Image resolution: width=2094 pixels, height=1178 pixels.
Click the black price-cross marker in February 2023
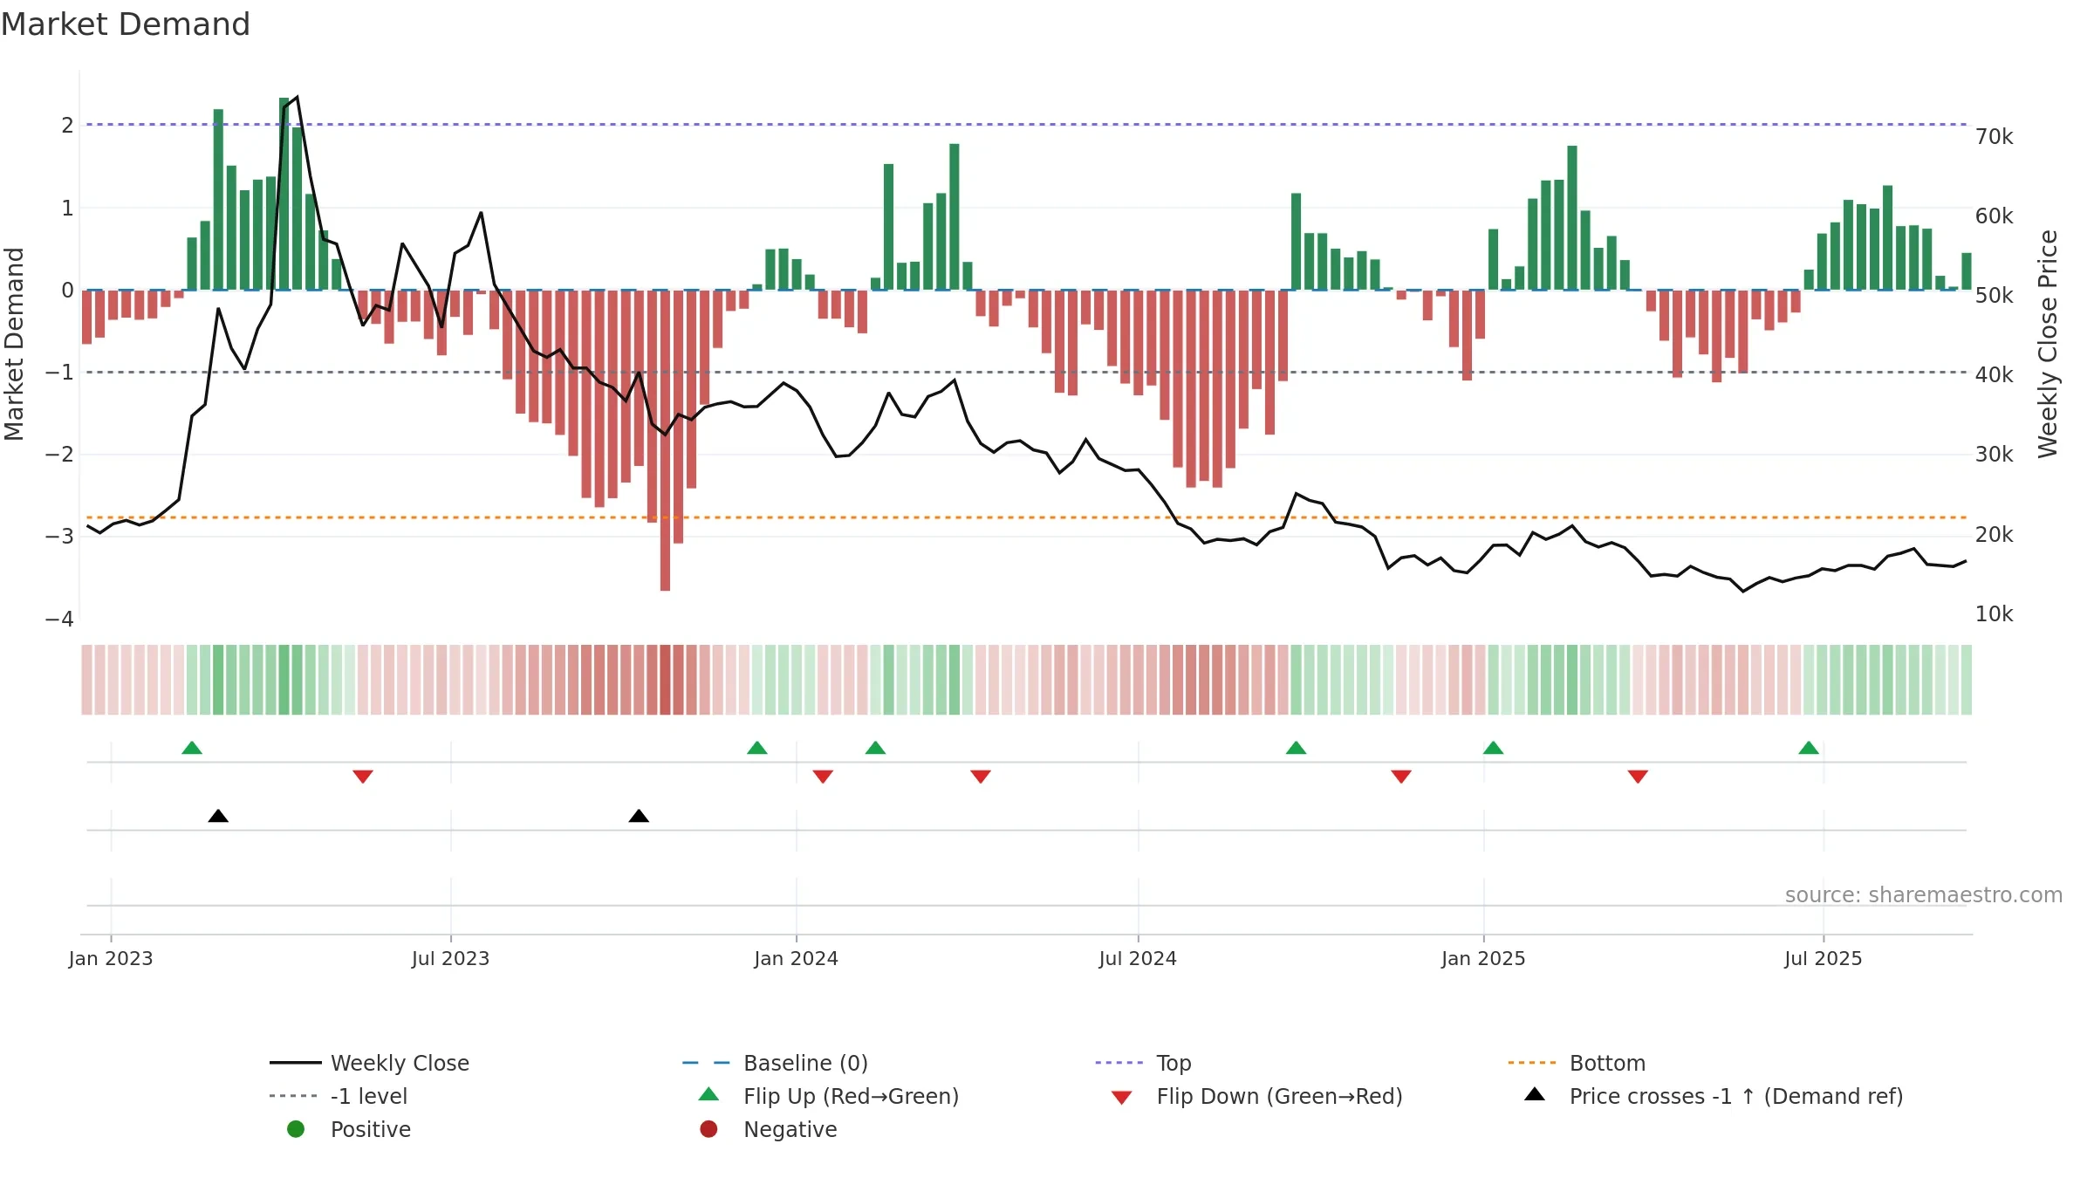point(218,816)
